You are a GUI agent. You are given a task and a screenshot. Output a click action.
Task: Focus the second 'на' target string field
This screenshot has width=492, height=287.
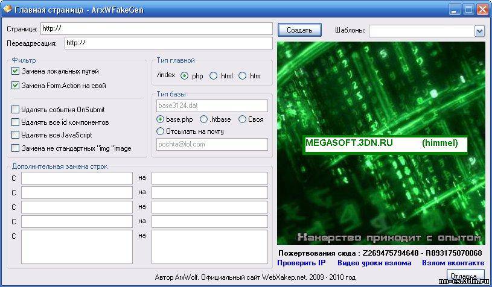click(x=209, y=193)
